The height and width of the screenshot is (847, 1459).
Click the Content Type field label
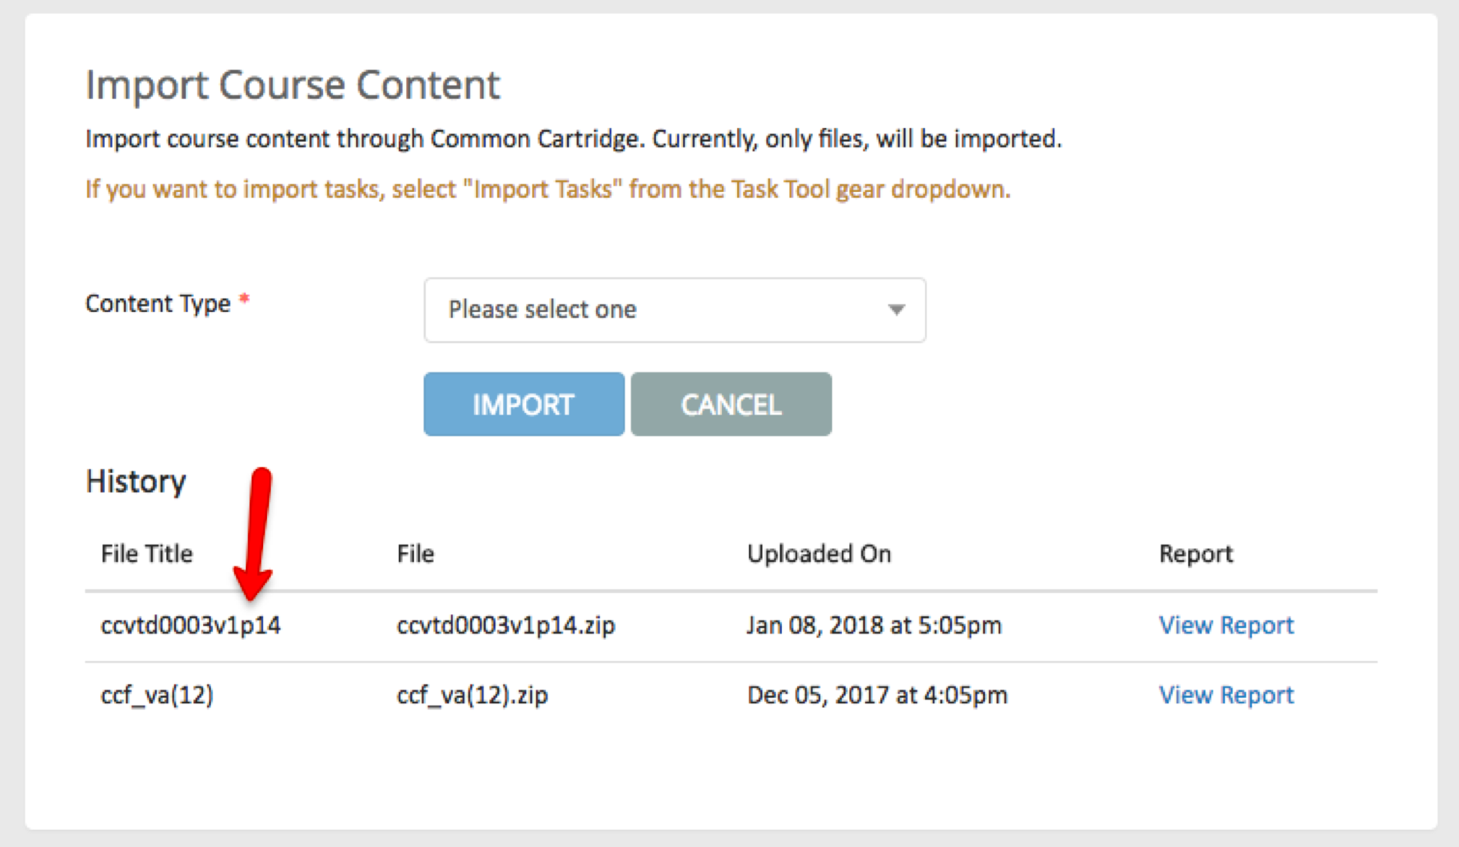(x=158, y=304)
